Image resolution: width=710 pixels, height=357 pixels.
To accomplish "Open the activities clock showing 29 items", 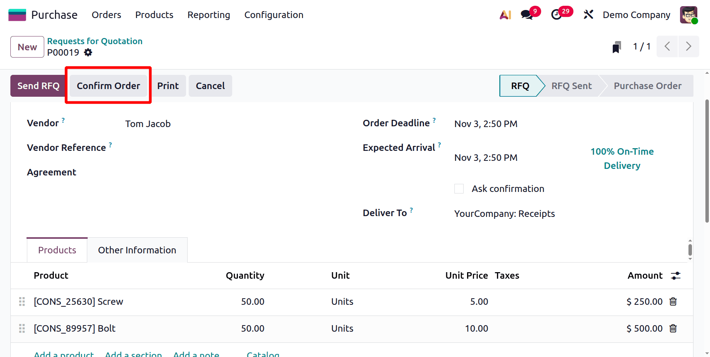I will (557, 15).
